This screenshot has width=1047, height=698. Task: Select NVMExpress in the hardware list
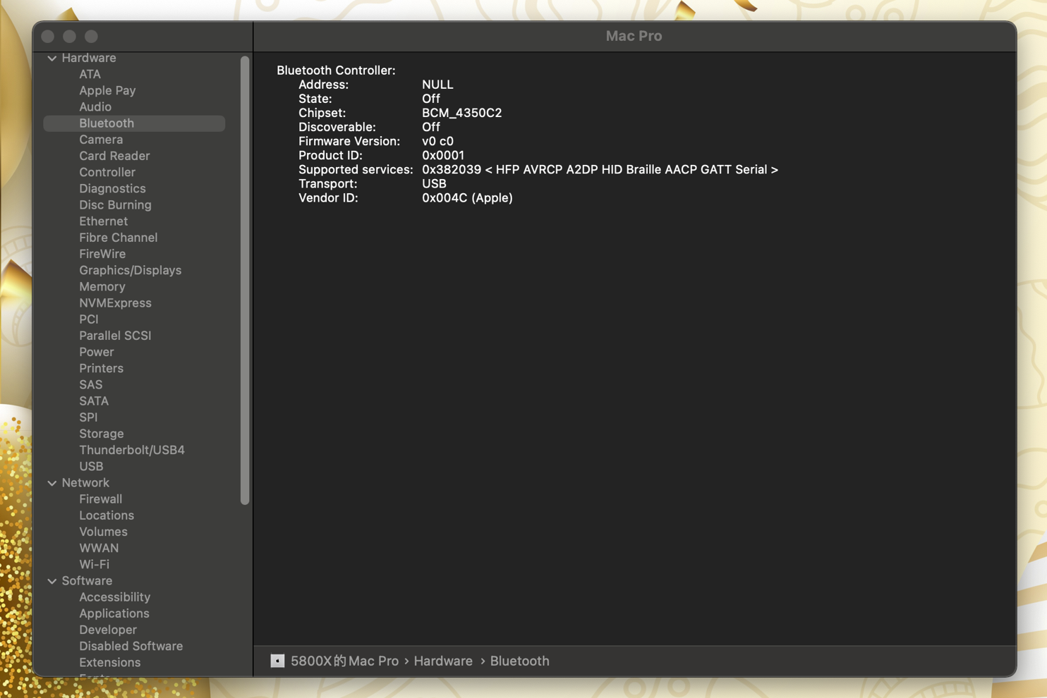[x=115, y=302]
